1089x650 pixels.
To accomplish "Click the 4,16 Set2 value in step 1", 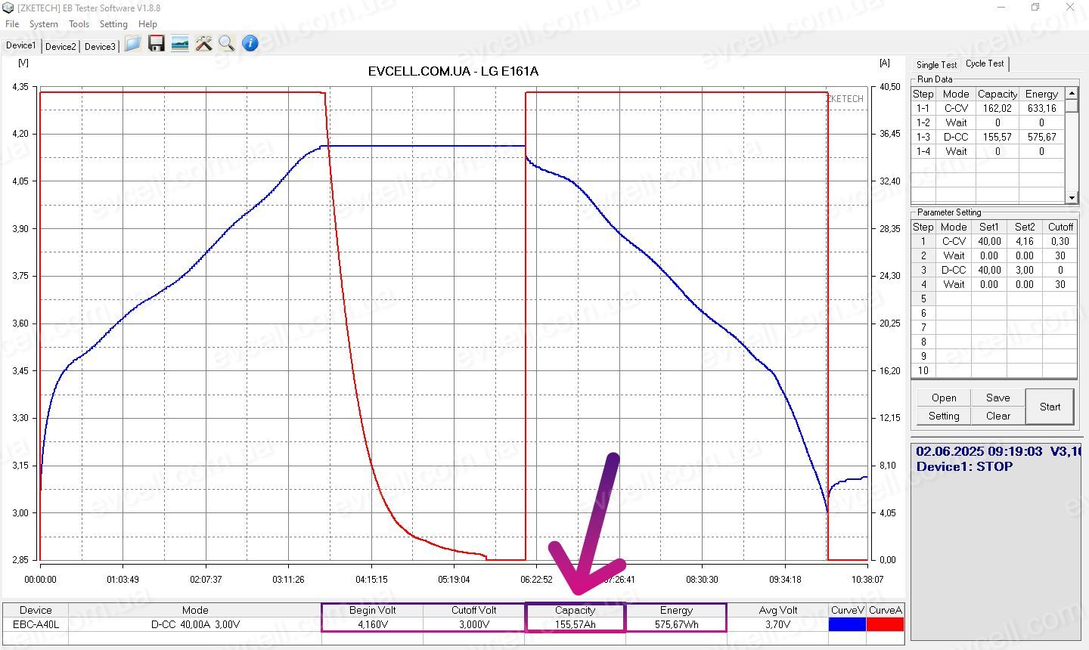I will pyautogui.click(x=1025, y=241).
